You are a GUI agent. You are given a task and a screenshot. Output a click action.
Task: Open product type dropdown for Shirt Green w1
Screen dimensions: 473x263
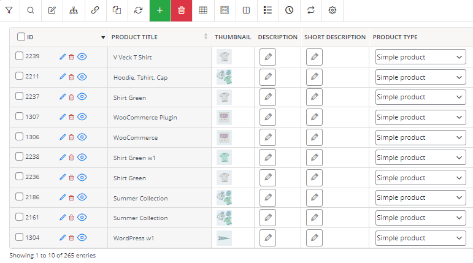pyautogui.click(x=420, y=158)
